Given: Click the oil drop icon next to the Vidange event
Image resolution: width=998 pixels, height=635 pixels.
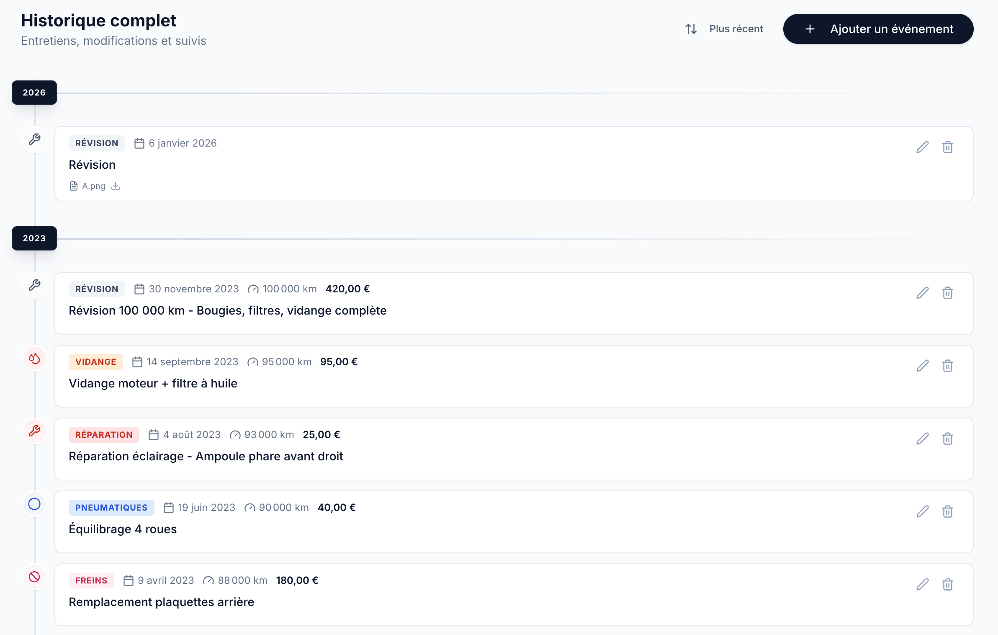Looking at the screenshot, I should click(x=34, y=358).
